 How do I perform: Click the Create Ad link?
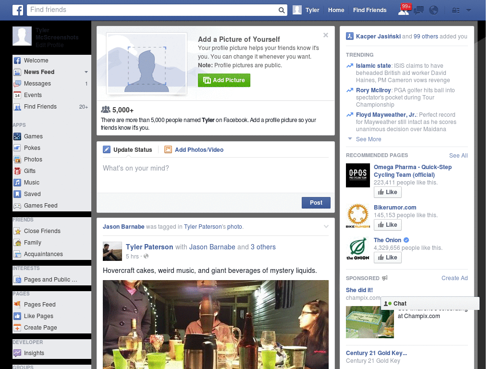(x=455, y=278)
